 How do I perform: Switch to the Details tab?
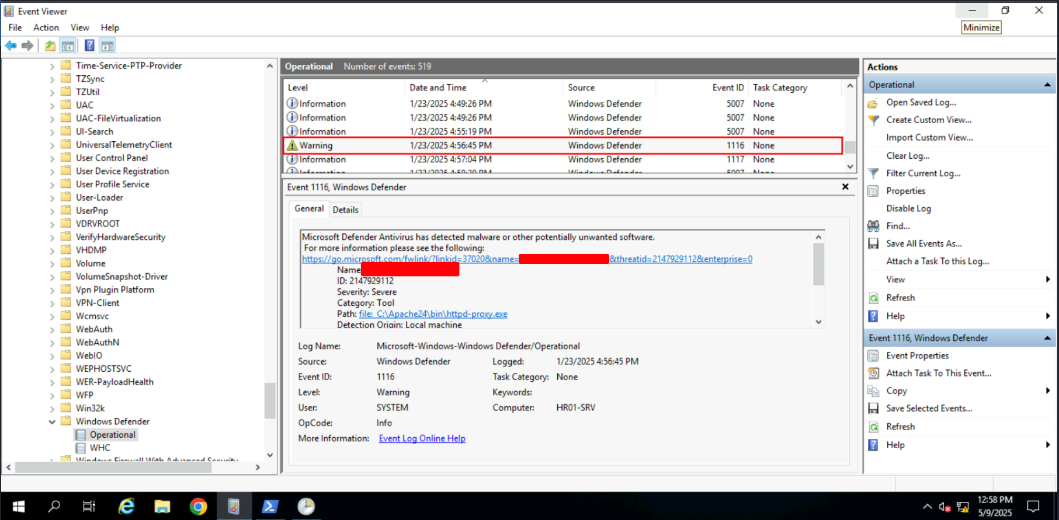click(x=345, y=210)
